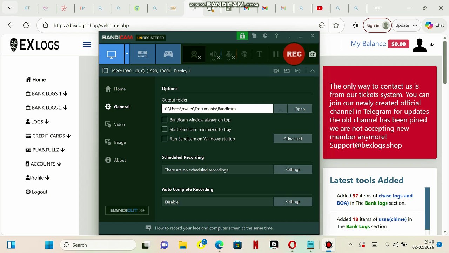The height and width of the screenshot is (253, 449).
Task: Start recording with the REC button
Action: click(x=294, y=54)
